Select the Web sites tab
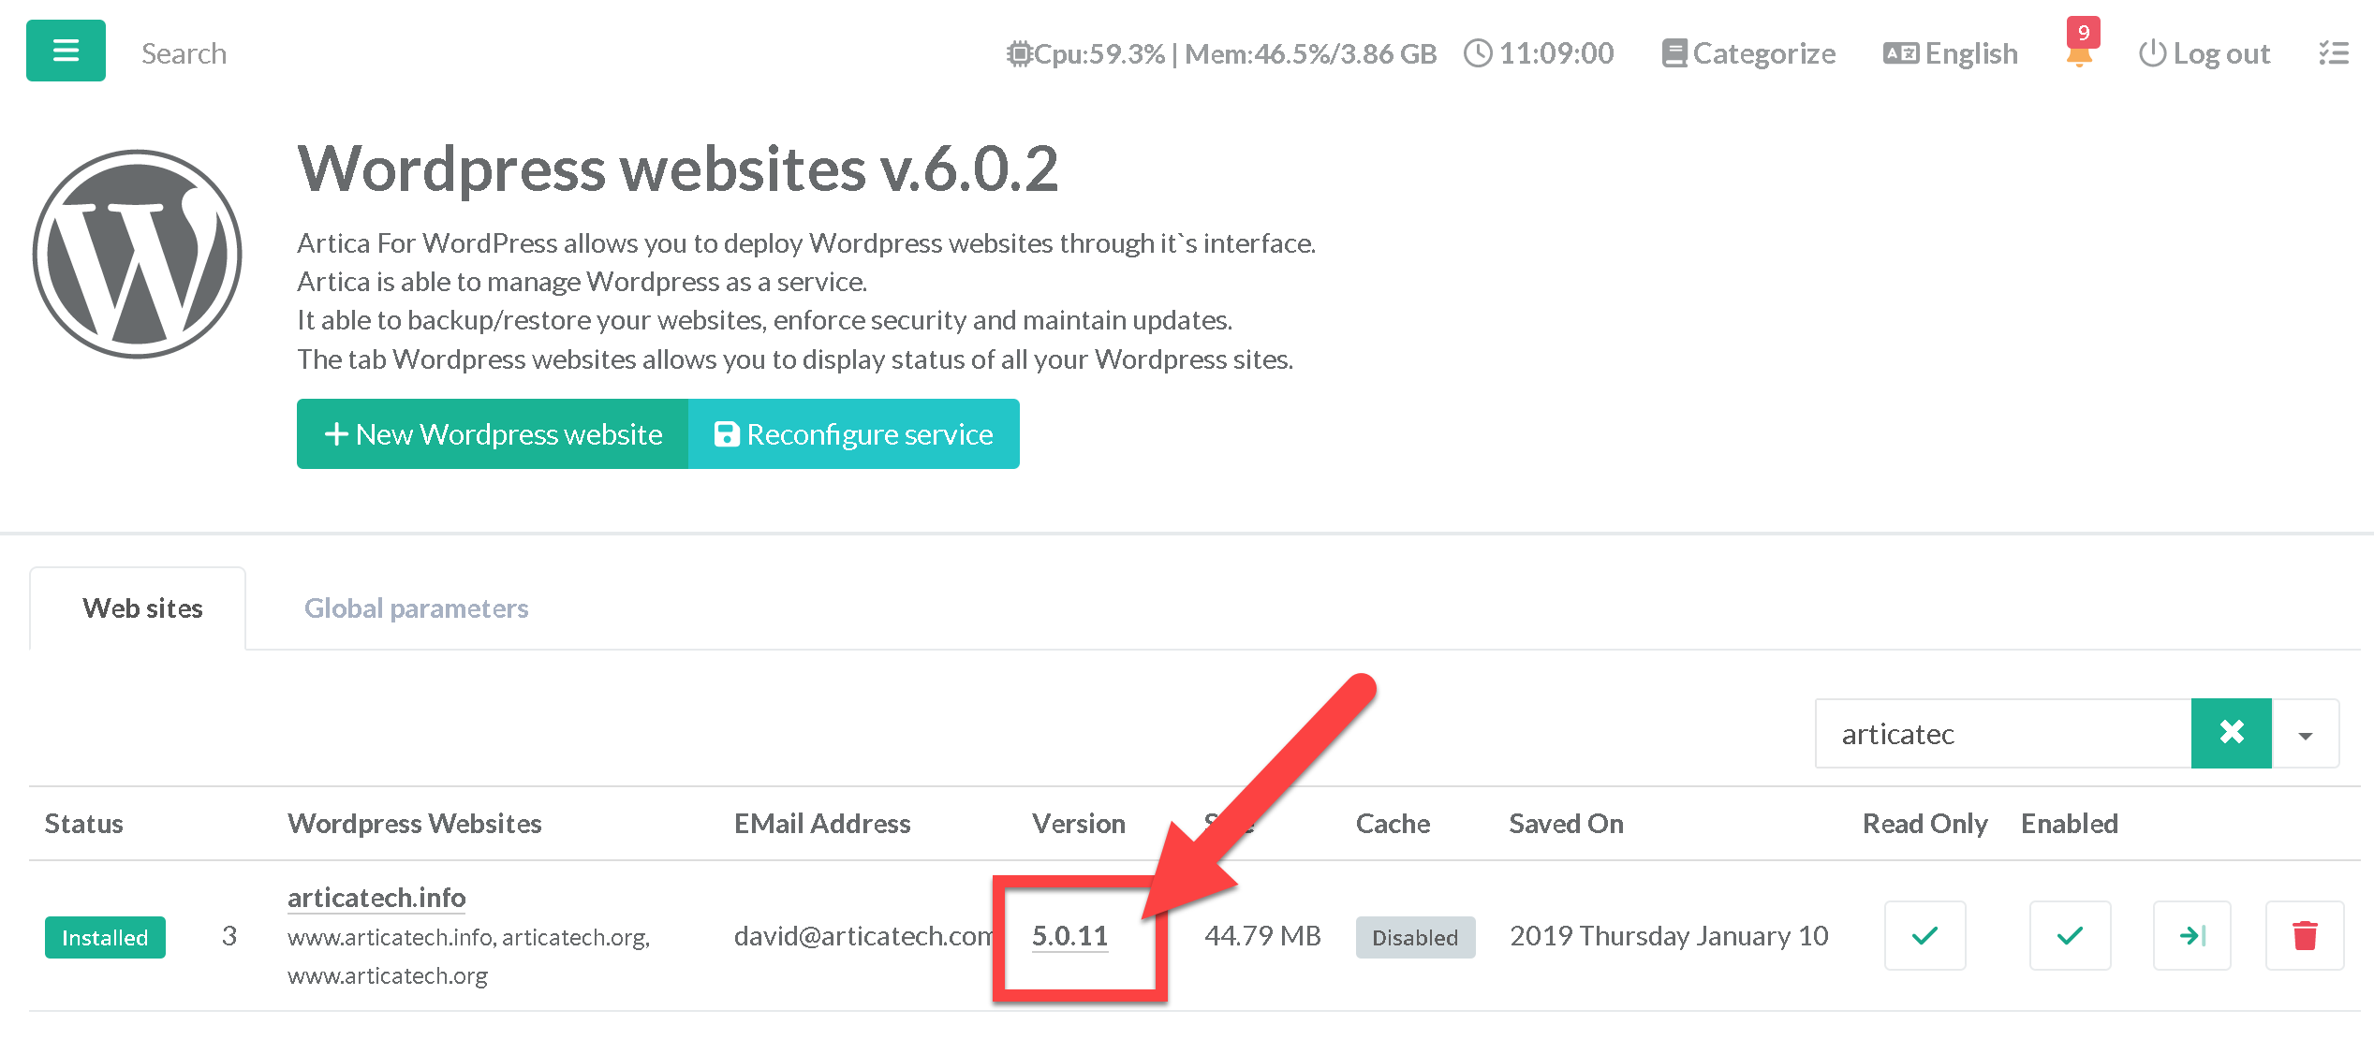The width and height of the screenshot is (2374, 1054). click(x=142, y=608)
